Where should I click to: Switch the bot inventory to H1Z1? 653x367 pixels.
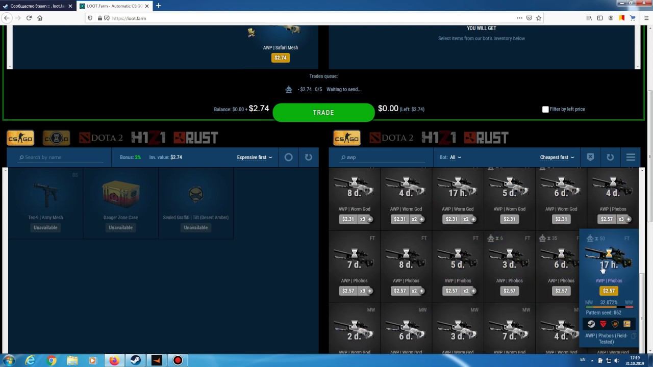[439, 138]
